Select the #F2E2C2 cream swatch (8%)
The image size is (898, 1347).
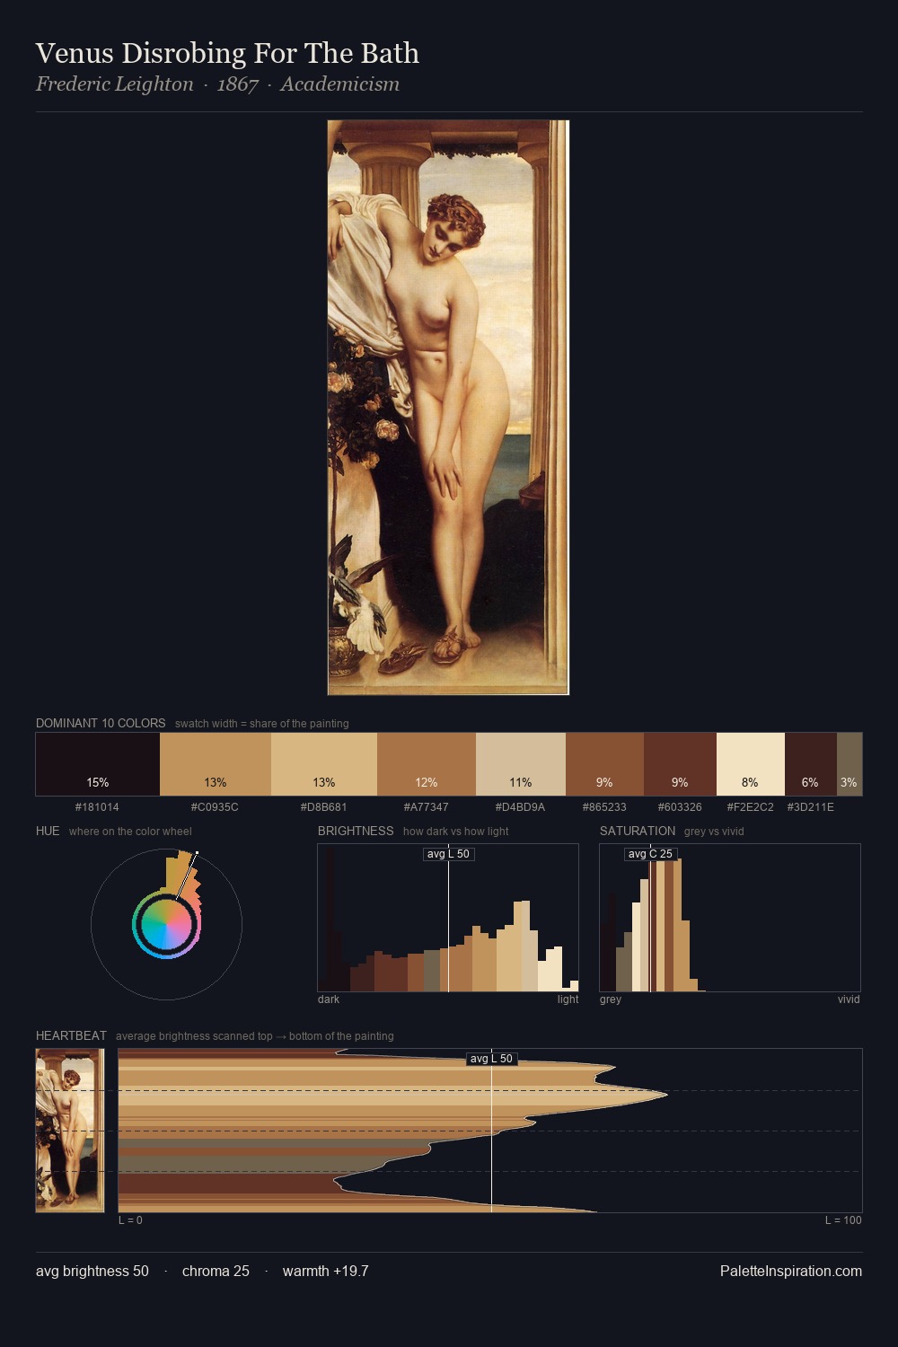click(x=751, y=764)
